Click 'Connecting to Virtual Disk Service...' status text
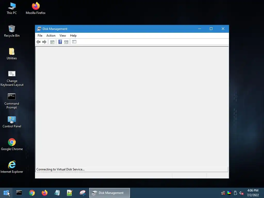Screen dimensions: 264x198 point(60,169)
